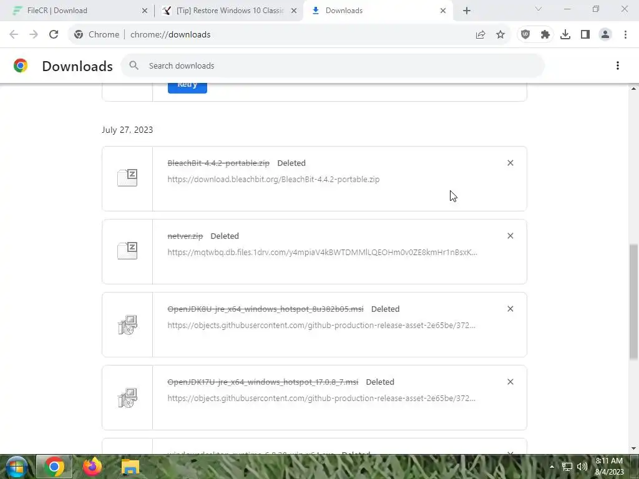The width and height of the screenshot is (639, 479).
Task: Click the OpenJDK8U installer file icon
Action: pyautogui.click(x=127, y=324)
